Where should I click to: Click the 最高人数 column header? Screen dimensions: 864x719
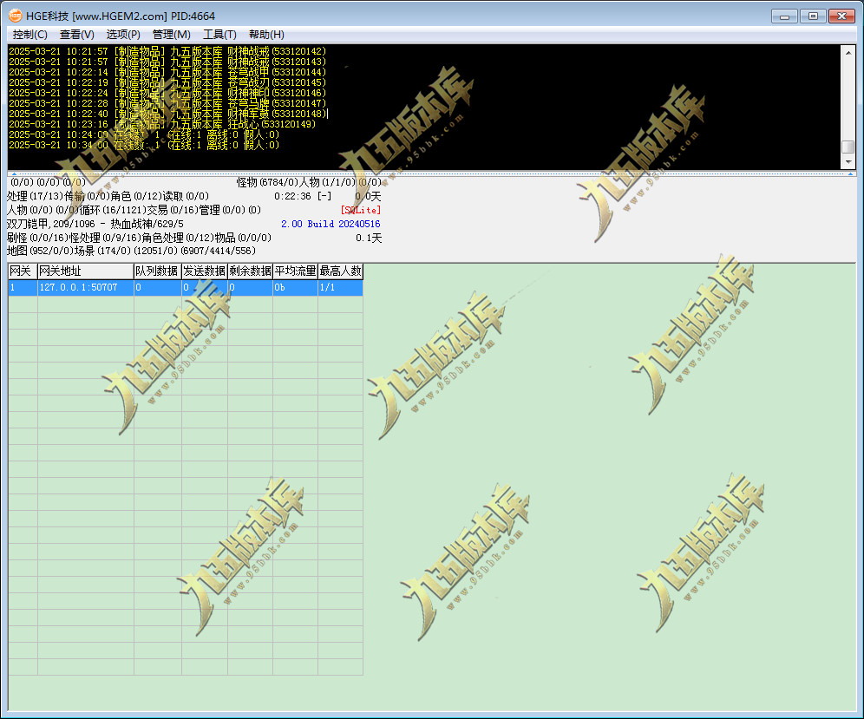(341, 271)
